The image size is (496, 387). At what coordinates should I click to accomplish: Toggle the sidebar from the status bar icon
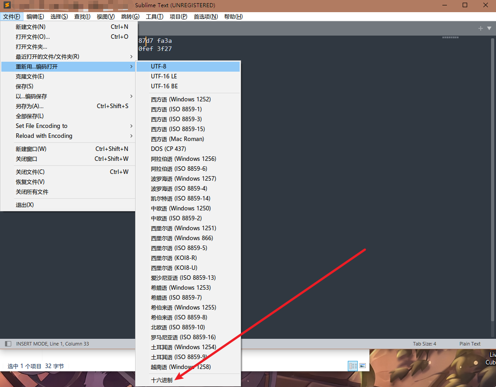coord(8,344)
